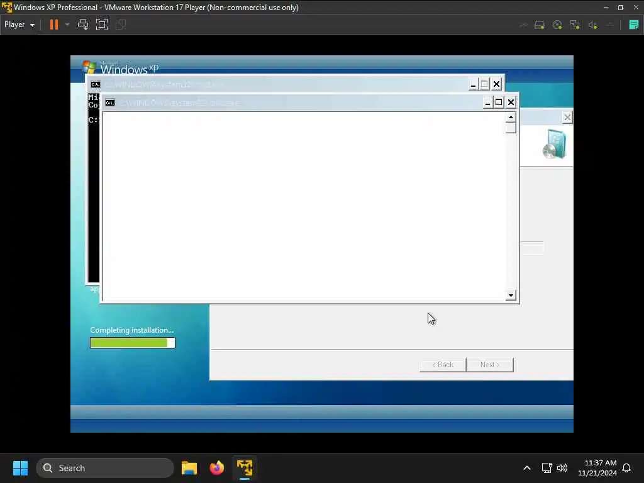This screenshot has height=483, width=644.
Task: Pause the virtual machine with the orange pause button
Action: point(54,25)
